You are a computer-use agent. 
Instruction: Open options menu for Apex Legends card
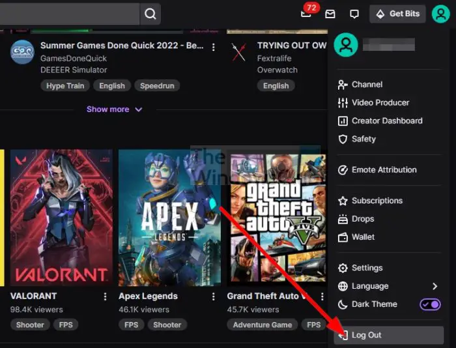[x=214, y=297]
